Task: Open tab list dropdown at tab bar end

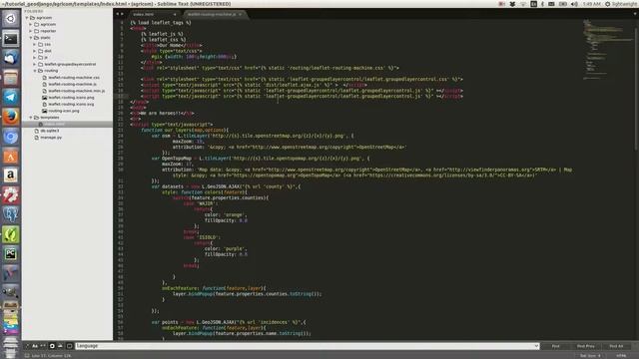Action: pyautogui.click(x=635, y=14)
